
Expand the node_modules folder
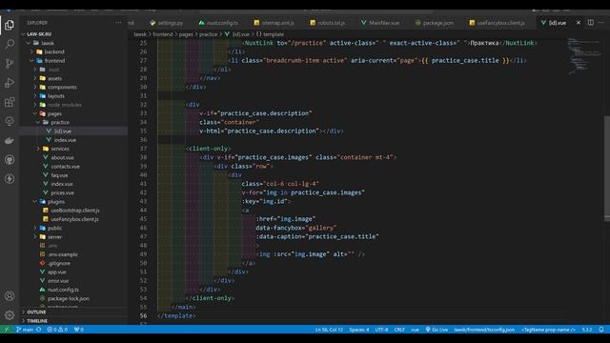click(74, 105)
